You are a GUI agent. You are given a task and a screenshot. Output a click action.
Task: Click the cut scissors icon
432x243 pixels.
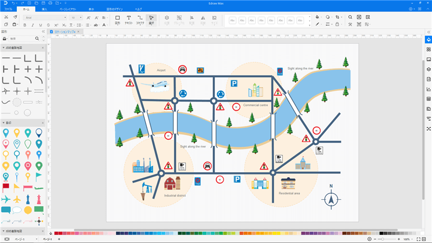pyautogui.click(x=6, y=17)
